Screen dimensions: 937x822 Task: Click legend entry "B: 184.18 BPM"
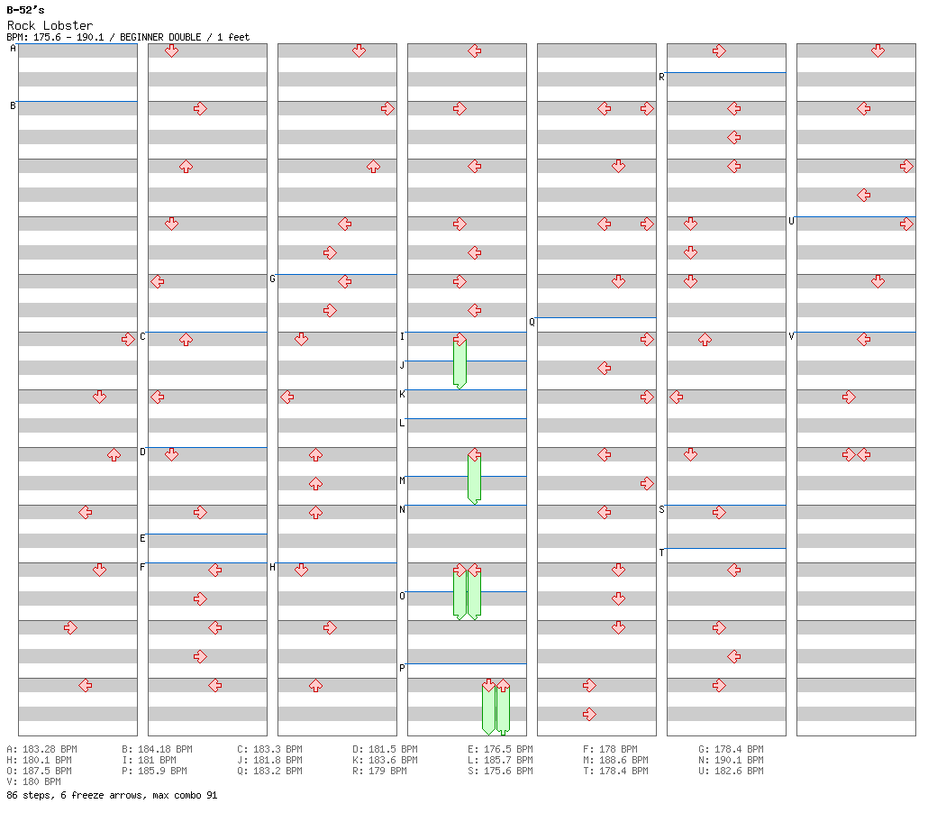157,750
